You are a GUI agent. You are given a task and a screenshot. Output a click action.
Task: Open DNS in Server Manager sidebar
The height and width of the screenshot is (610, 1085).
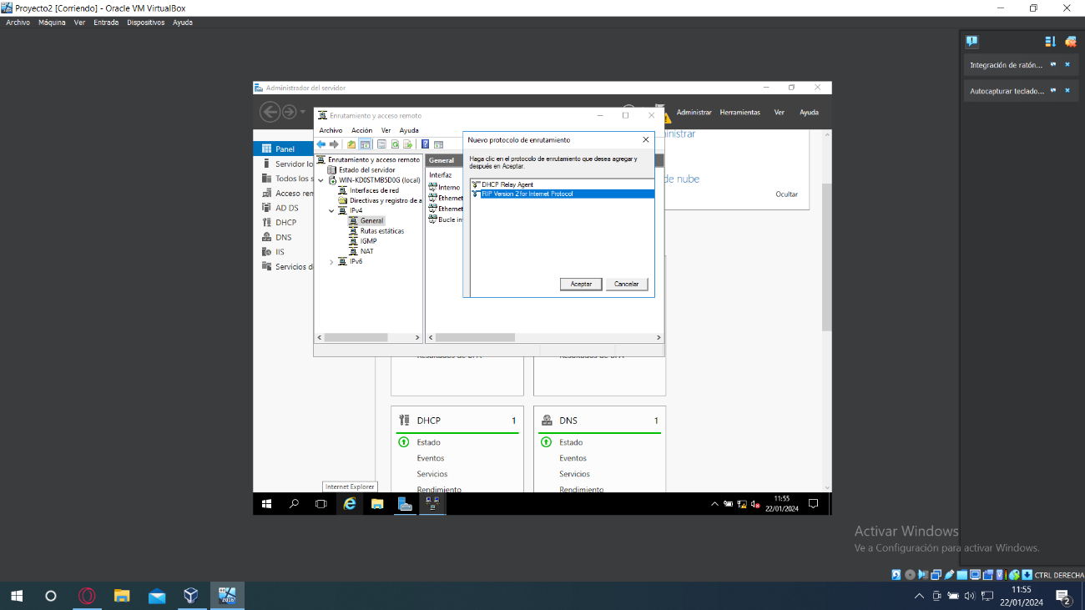(x=283, y=237)
